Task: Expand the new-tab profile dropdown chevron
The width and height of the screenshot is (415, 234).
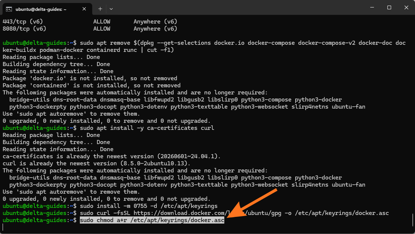Action: coord(111,9)
